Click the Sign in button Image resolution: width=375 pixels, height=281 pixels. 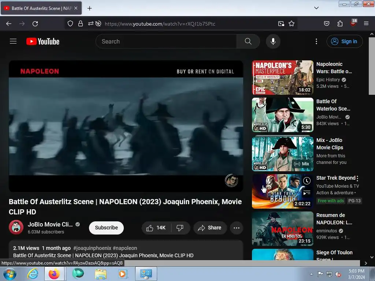click(x=345, y=41)
